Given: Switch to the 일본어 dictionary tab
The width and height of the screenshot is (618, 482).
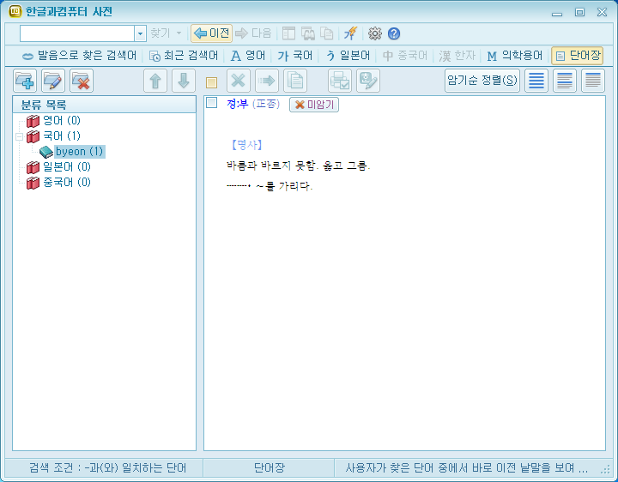Looking at the screenshot, I should [348, 56].
